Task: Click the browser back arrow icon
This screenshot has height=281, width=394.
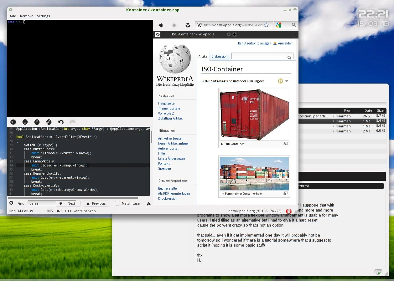Action: coord(161,25)
